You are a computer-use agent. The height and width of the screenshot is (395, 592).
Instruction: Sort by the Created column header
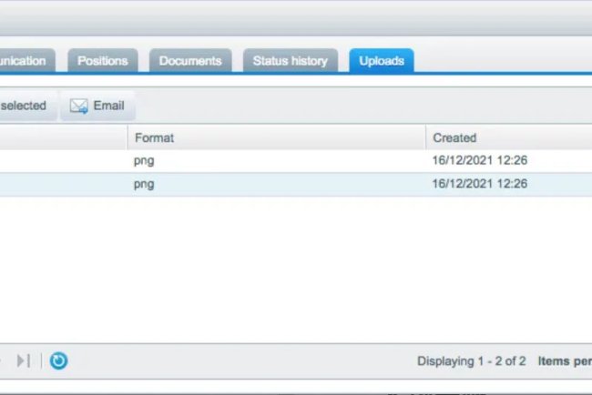509,137
